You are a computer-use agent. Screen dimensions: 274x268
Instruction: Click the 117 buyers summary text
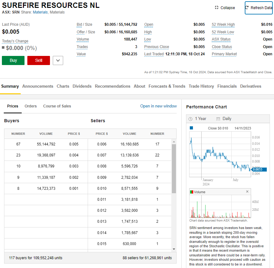point(36,258)
